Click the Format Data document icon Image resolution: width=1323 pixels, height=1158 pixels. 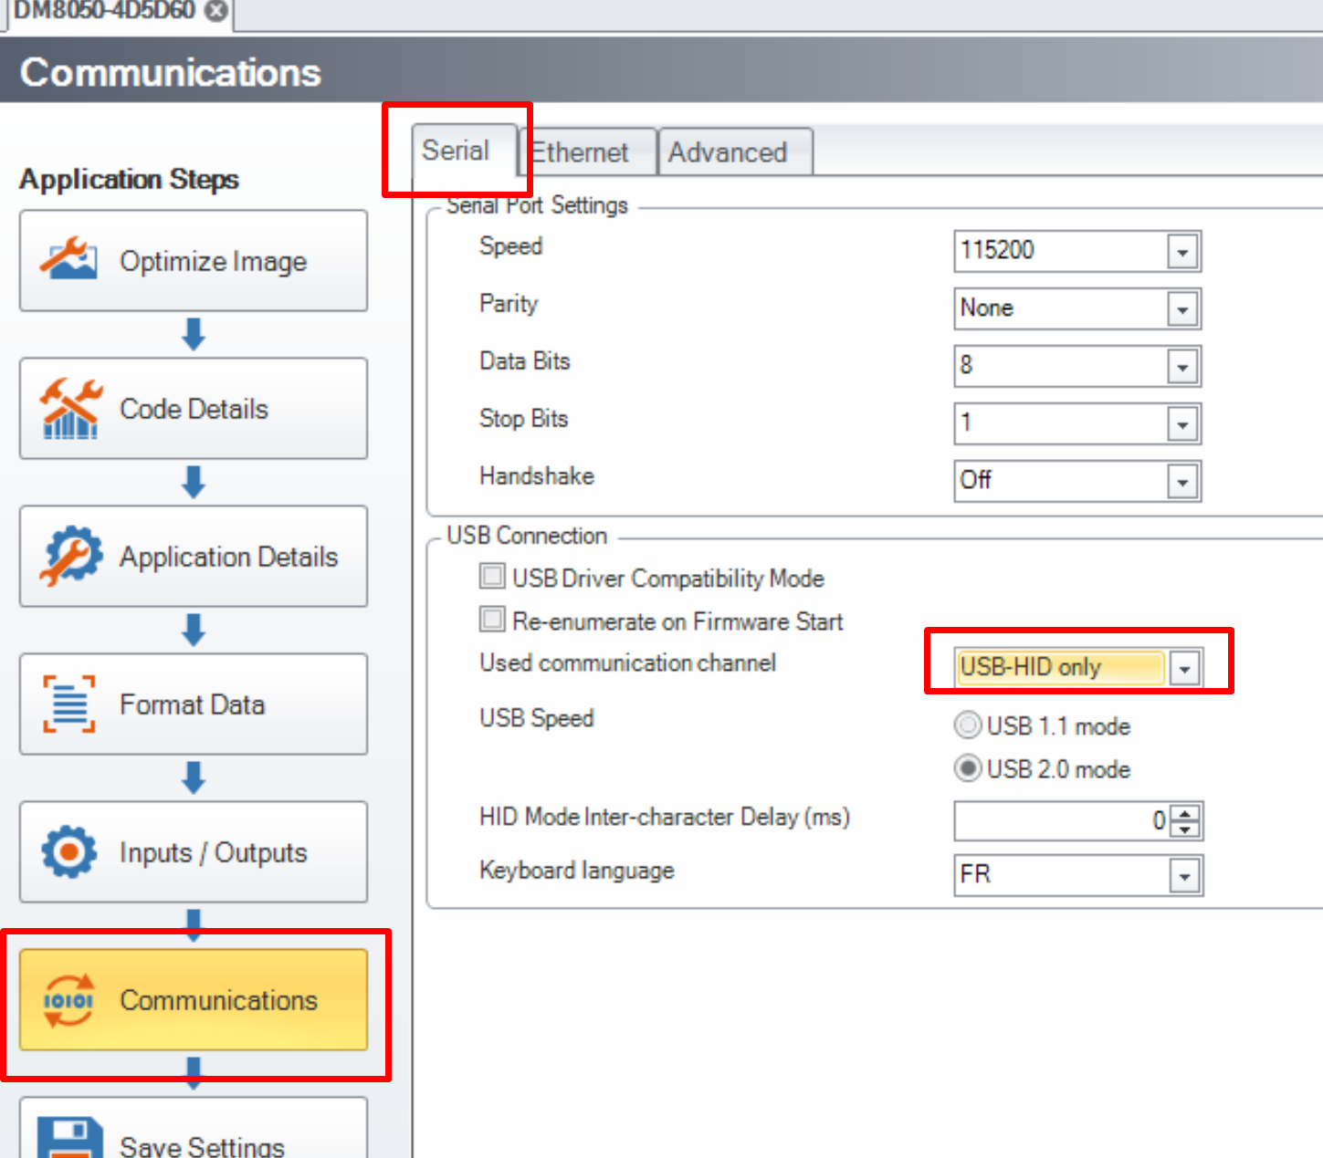coord(69,704)
